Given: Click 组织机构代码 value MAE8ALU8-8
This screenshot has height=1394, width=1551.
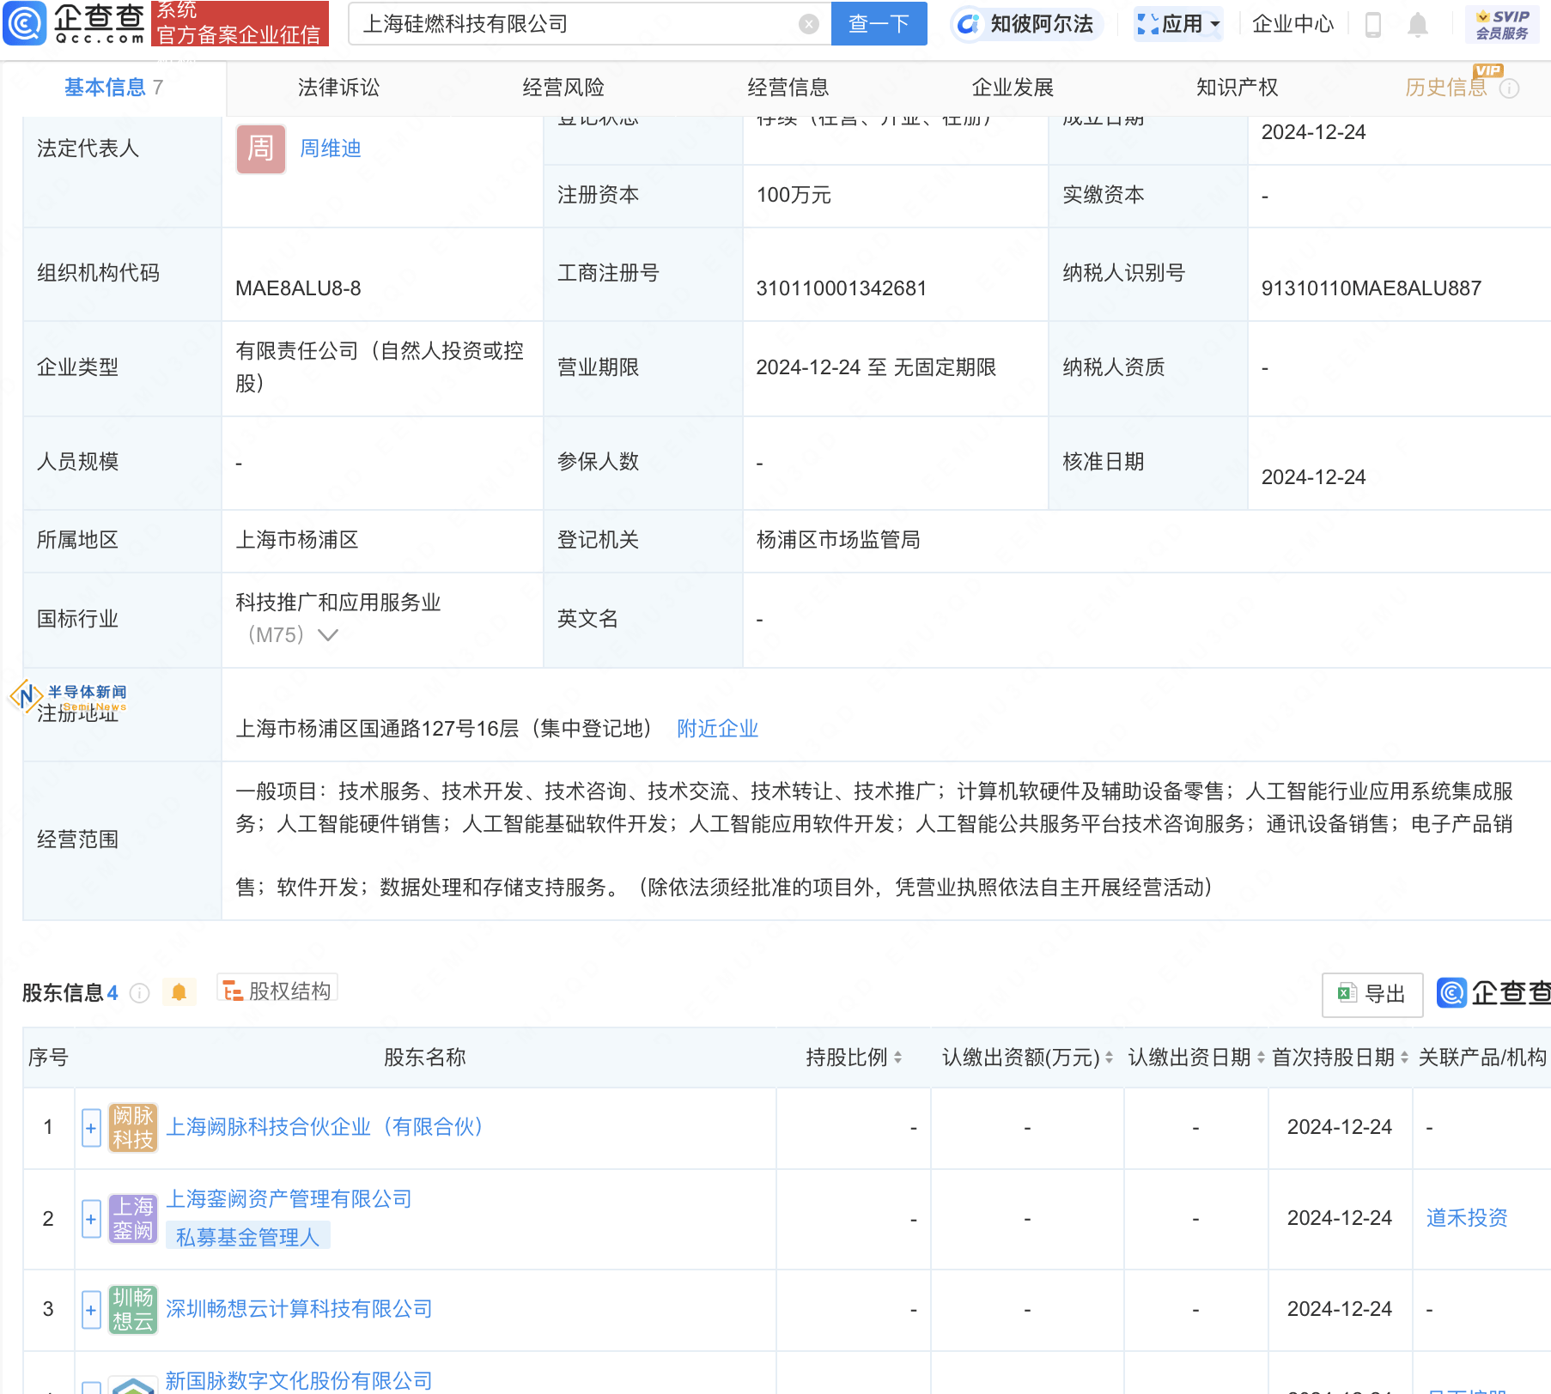Looking at the screenshot, I should click(x=298, y=288).
